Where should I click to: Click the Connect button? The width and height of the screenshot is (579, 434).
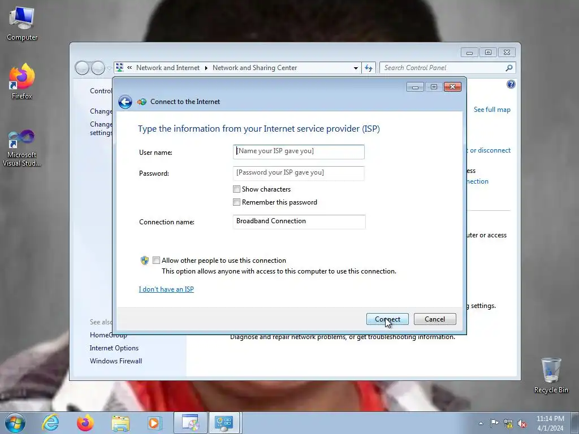387,319
